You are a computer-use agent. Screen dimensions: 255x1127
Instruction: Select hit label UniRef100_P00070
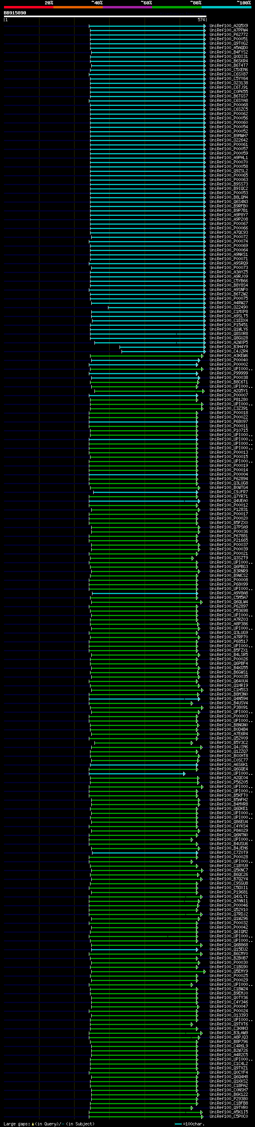tap(229, 162)
